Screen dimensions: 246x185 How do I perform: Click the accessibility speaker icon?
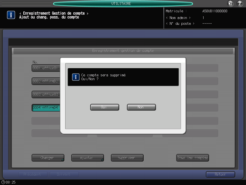pyautogui.click(x=230, y=3)
